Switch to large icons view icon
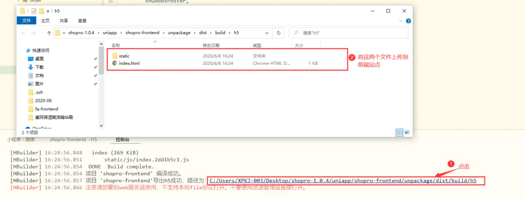Screen dimensions: 525x199 click(x=407, y=132)
